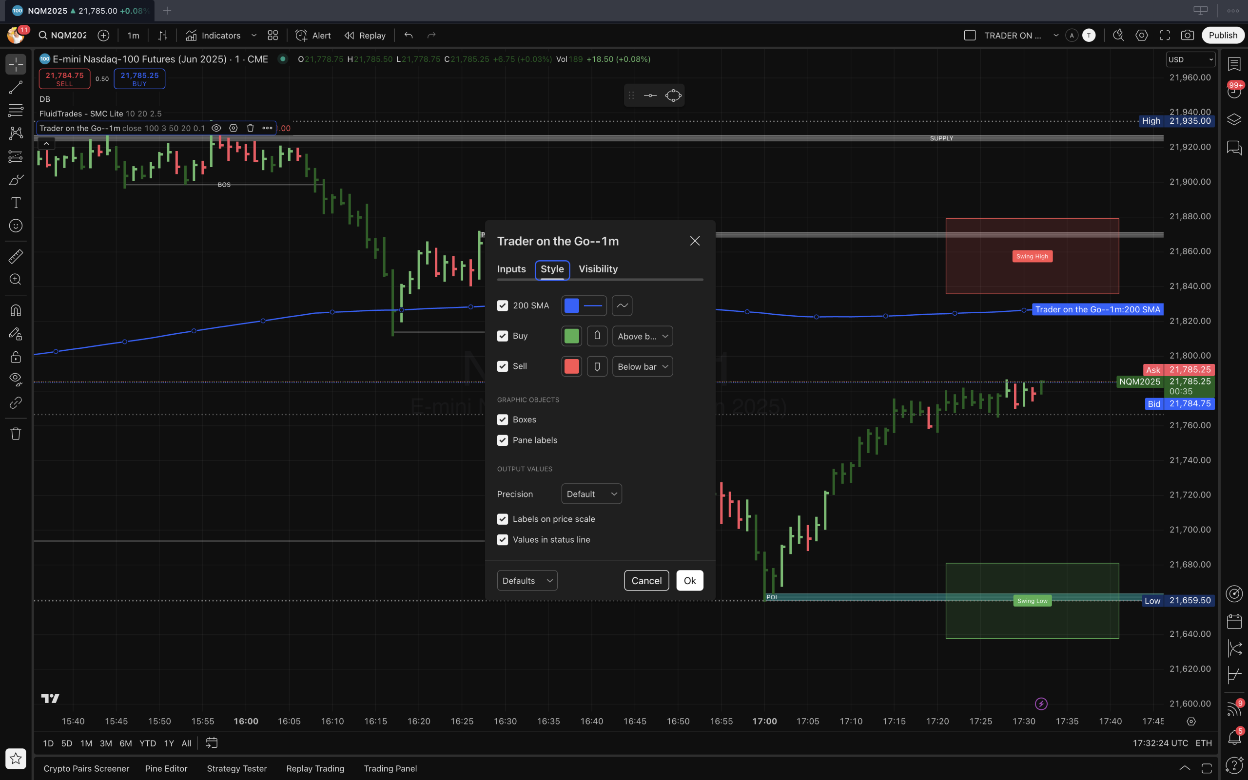Open the favorites star toolbar
Viewport: 1248px width, 780px height.
point(16,759)
